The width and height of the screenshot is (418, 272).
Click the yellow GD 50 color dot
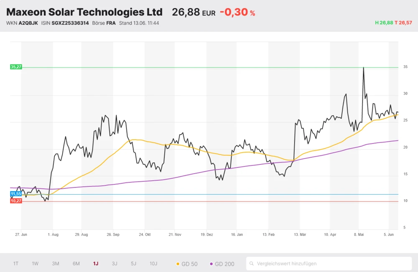click(x=178, y=264)
